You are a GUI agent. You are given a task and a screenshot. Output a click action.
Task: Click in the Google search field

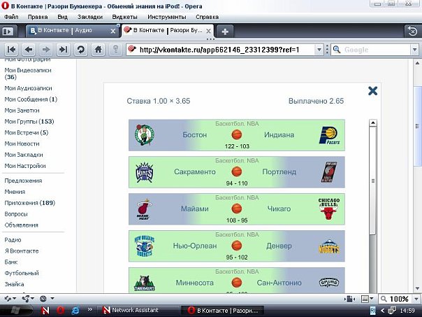[x=377, y=50]
